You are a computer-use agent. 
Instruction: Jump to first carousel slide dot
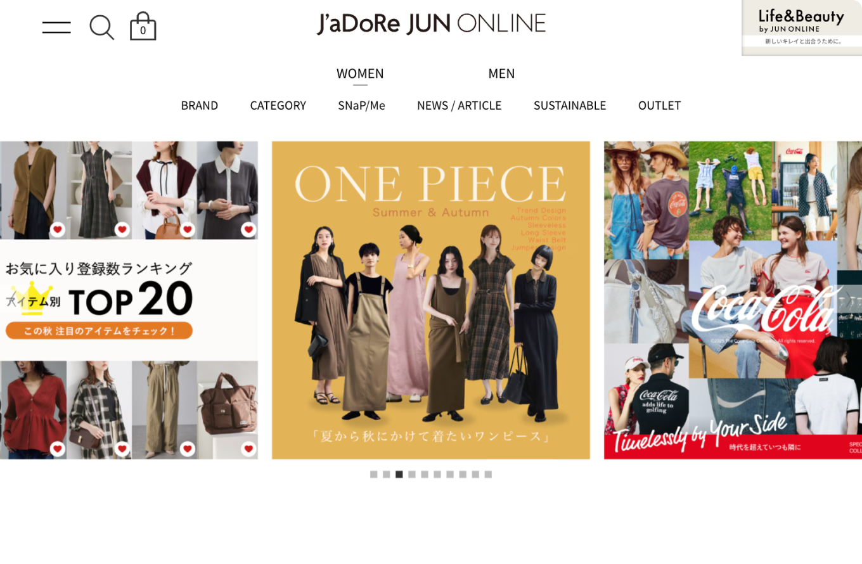pos(373,474)
